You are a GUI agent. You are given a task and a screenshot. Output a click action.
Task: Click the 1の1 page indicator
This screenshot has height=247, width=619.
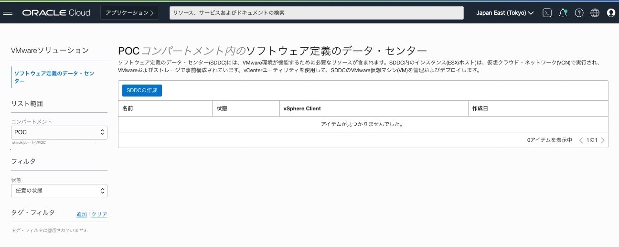pyautogui.click(x=592, y=140)
